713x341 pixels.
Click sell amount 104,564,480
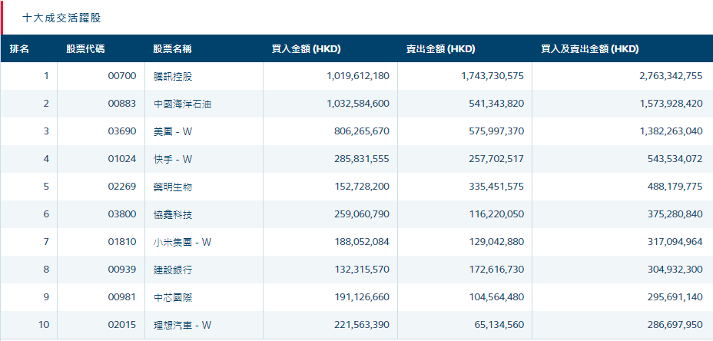496,297
